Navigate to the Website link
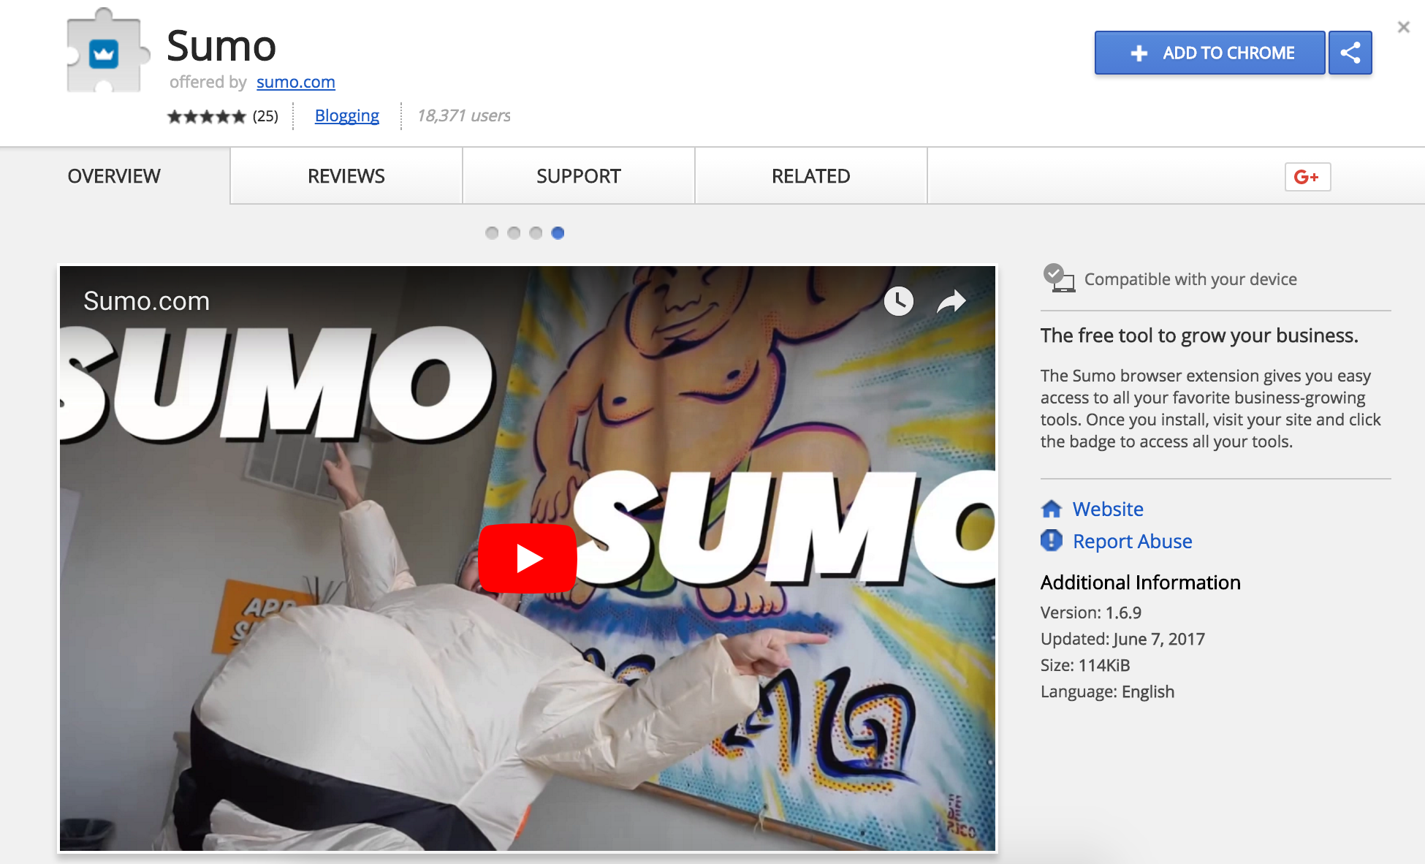The width and height of the screenshot is (1425, 864). point(1109,508)
